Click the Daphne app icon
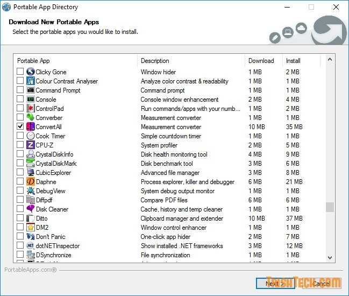 pyautogui.click(x=31, y=182)
